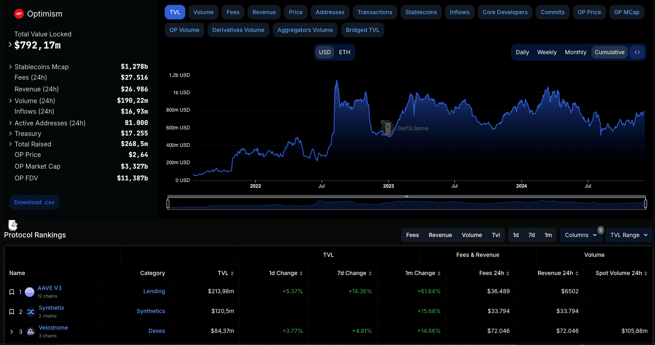Click the right chart range slider handle

646,203
